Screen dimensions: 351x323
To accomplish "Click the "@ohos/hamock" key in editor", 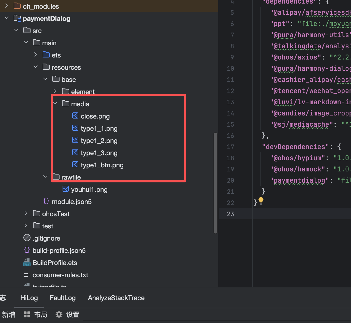I will [298, 169].
